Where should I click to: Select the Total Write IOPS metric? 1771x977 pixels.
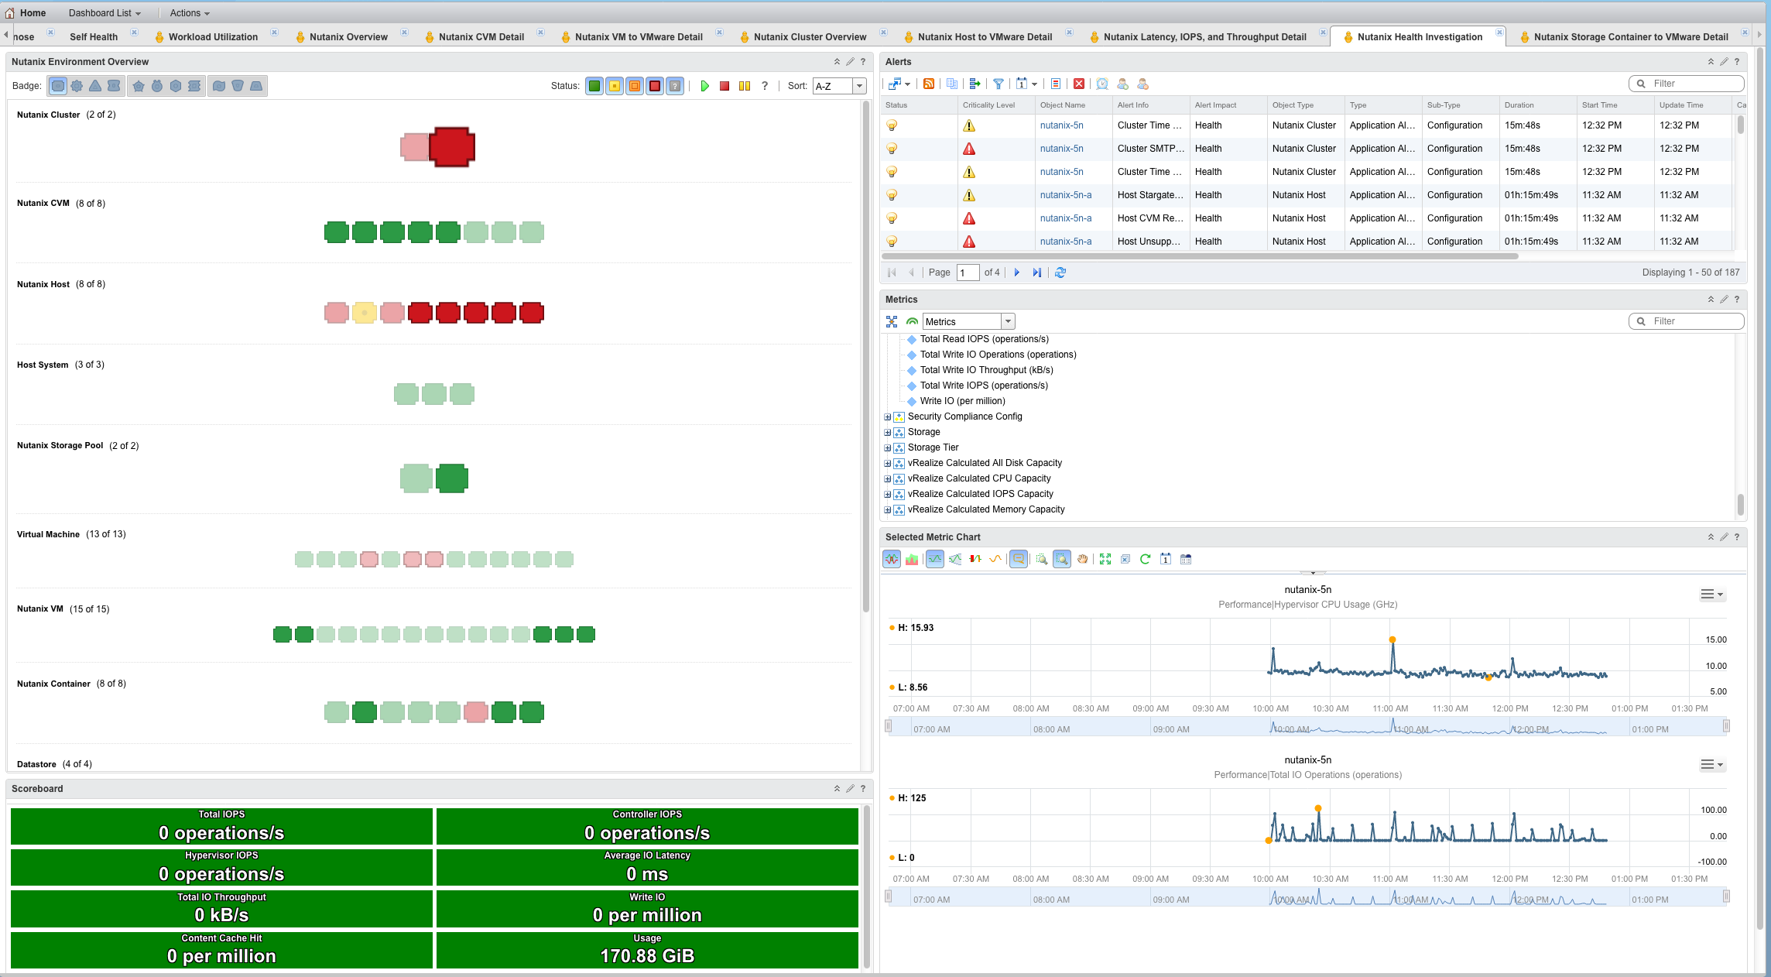tap(983, 386)
